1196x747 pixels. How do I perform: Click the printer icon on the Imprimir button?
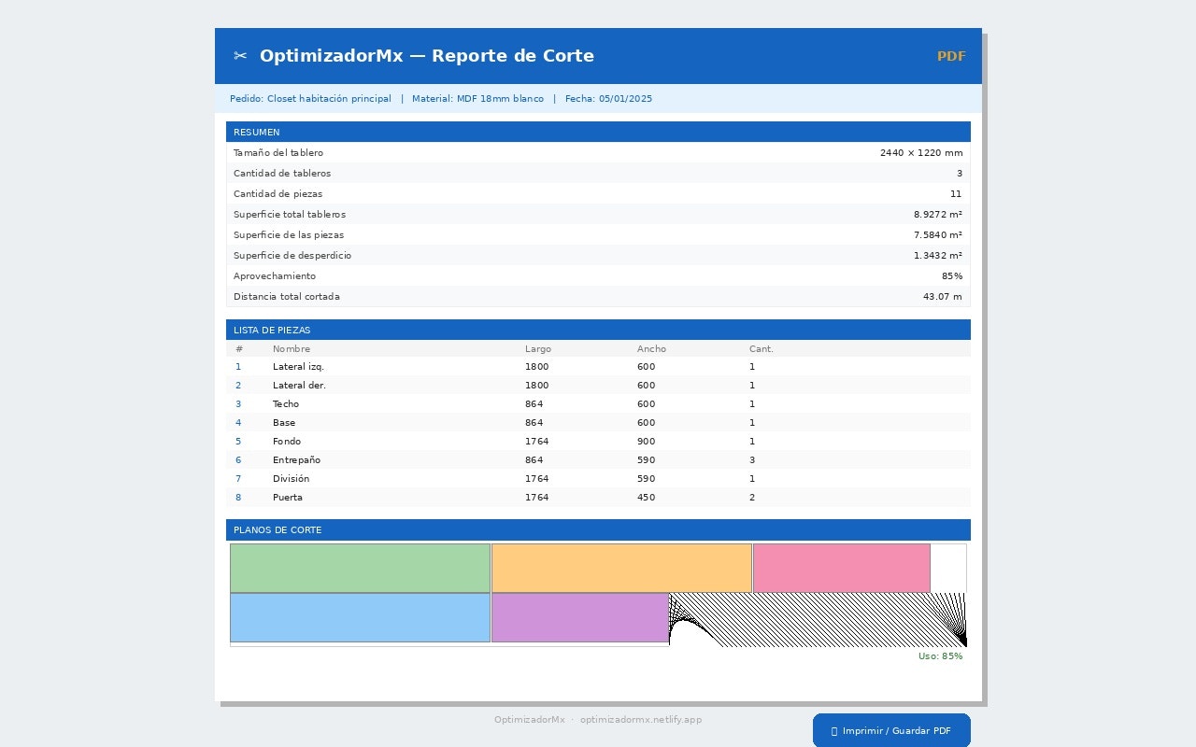pos(834,730)
